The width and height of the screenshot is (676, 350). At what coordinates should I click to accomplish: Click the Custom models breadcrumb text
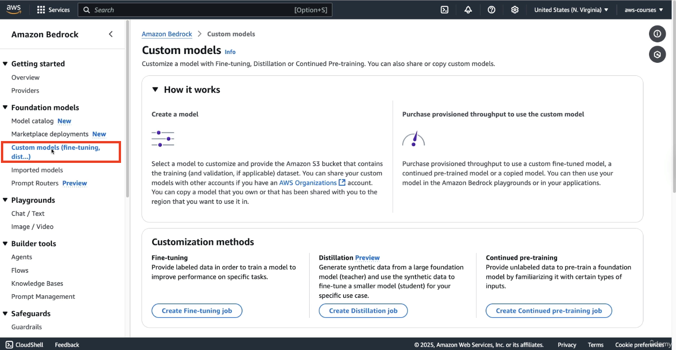(231, 34)
